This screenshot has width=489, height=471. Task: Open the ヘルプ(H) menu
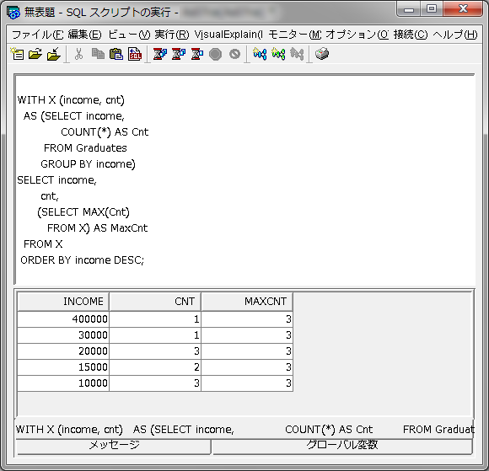coord(455,35)
